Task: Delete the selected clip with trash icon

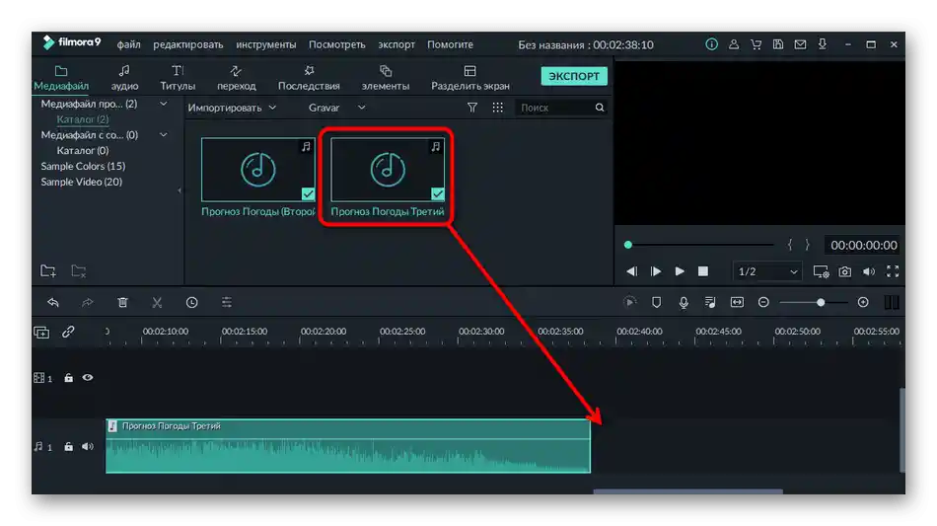Action: [122, 302]
